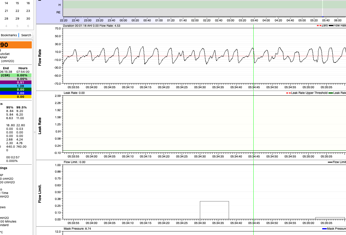
Task: Click the Leak Rate Upper Threshold legend
Action: click(307, 93)
